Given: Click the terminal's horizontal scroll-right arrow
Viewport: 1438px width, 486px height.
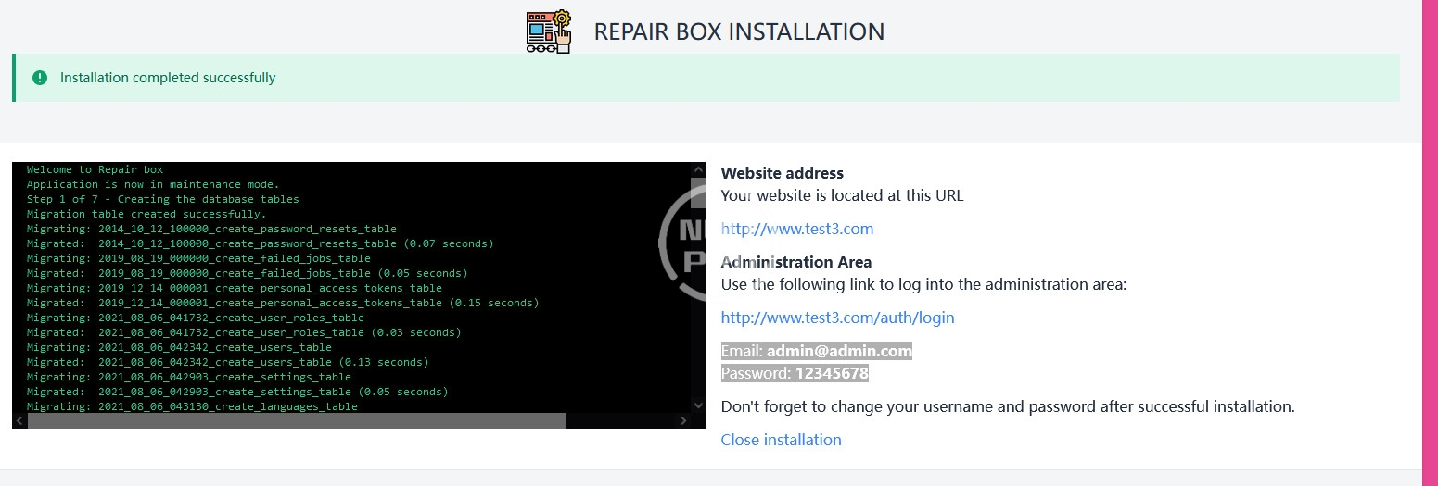Looking at the screenshot, I should [x=683, y=420].
